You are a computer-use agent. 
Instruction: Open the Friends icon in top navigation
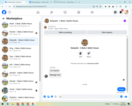[x=51, y=12]
